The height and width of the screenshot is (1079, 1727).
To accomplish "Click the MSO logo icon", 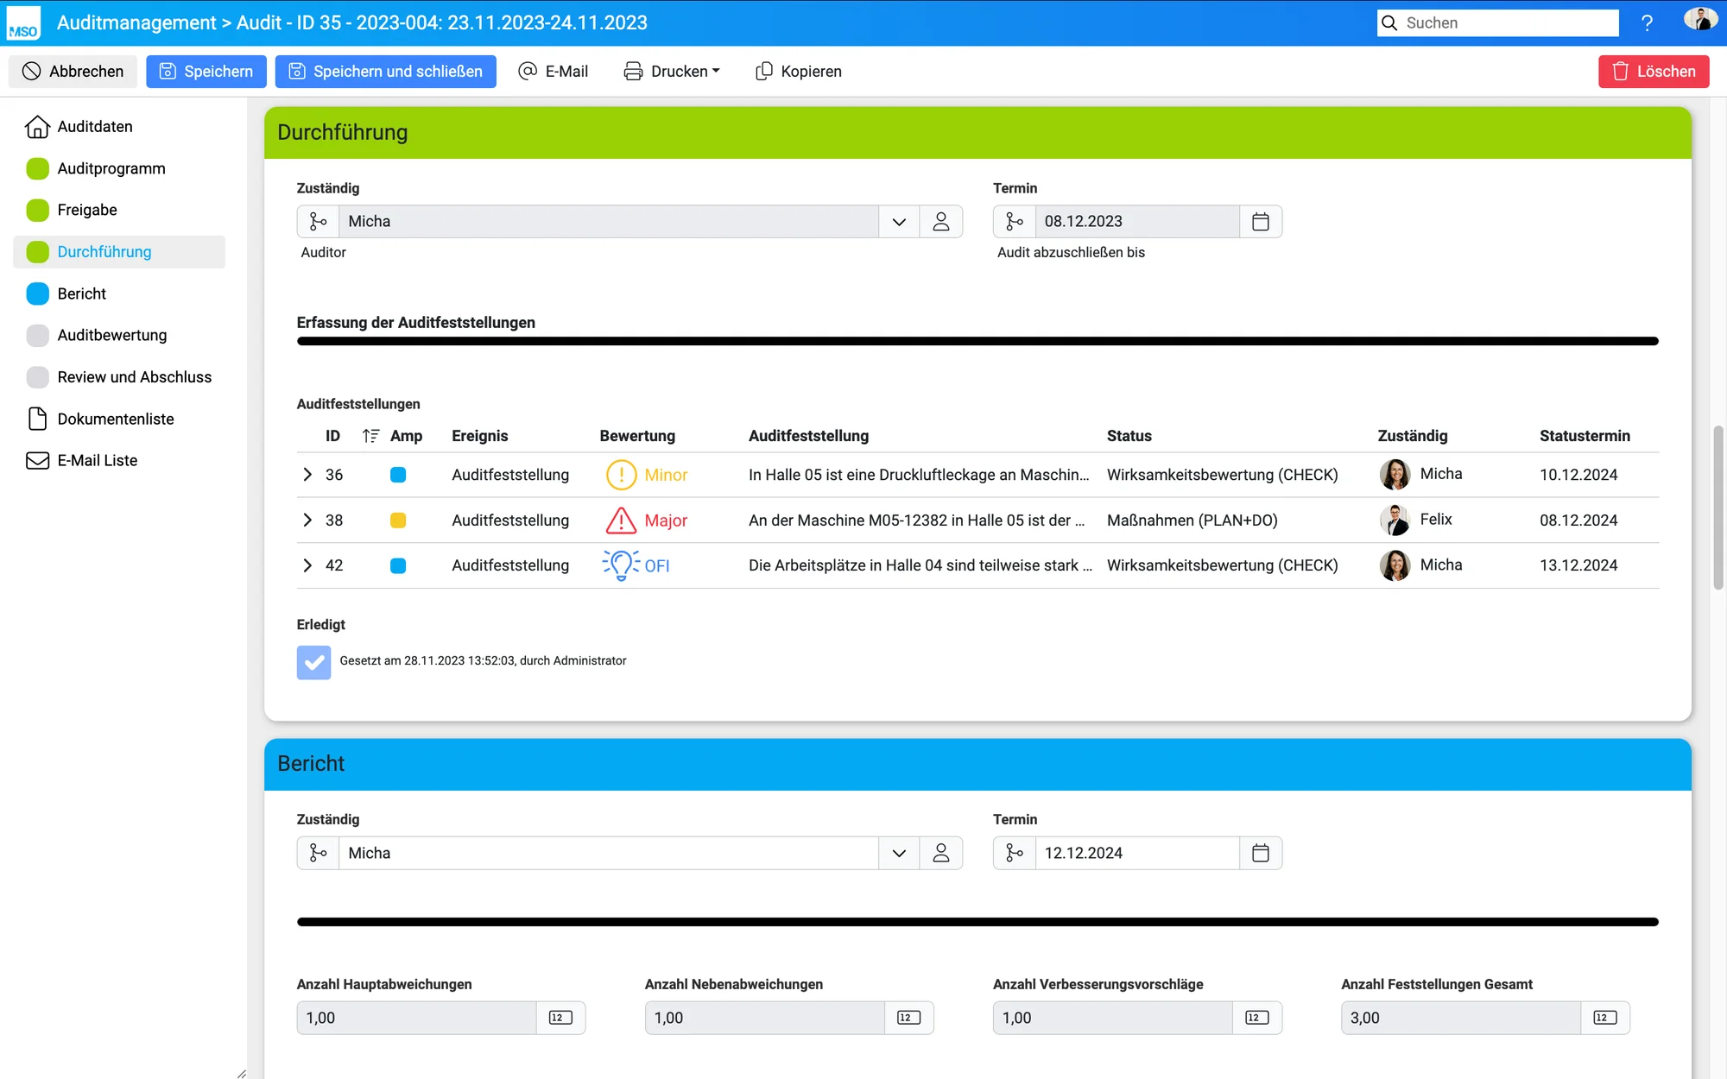I will [23, 23].
